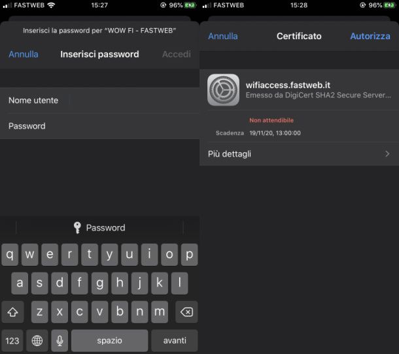Tap the "Inserisci password" title
Viewport: 399px width, 354px height.
[x=99, y=54]
